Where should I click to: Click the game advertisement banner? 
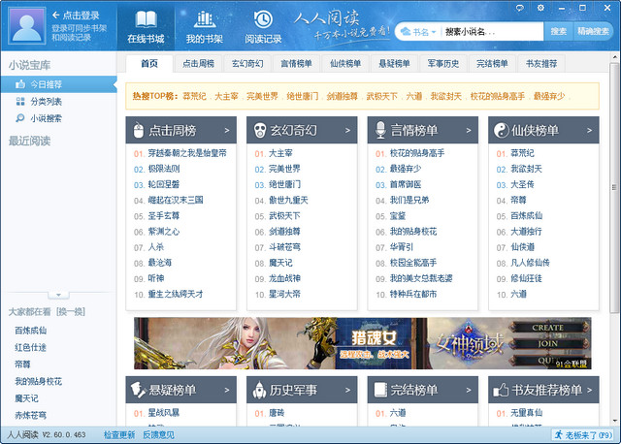[362, 343]
